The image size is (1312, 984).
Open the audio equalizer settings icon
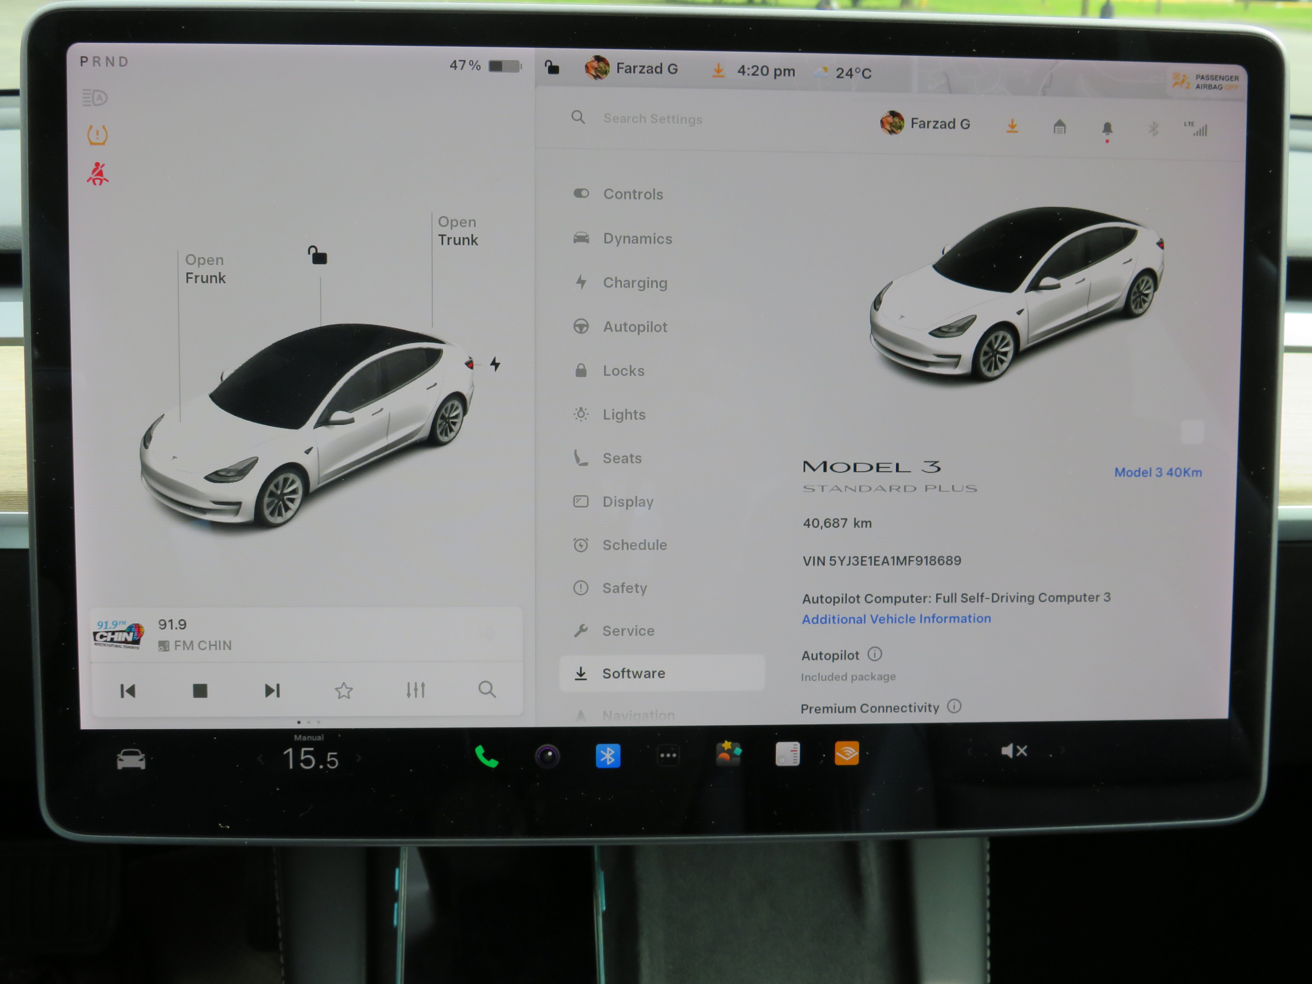pyautogui.click(x=416, y=690)
